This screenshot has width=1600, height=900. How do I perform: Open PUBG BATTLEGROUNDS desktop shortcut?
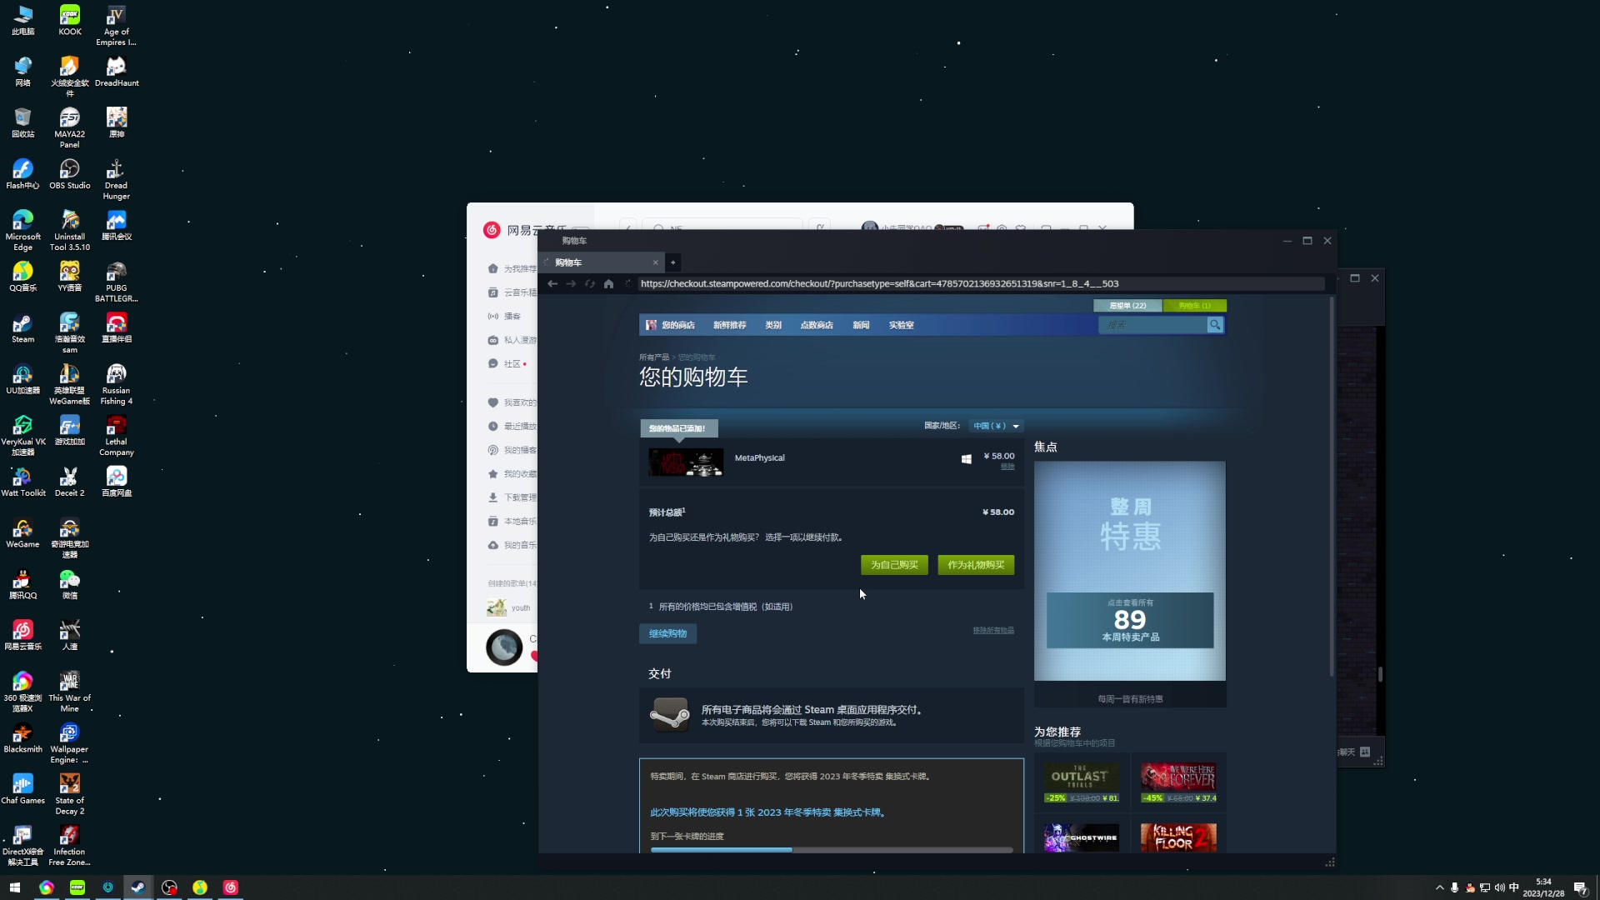(x=116, y=282)
